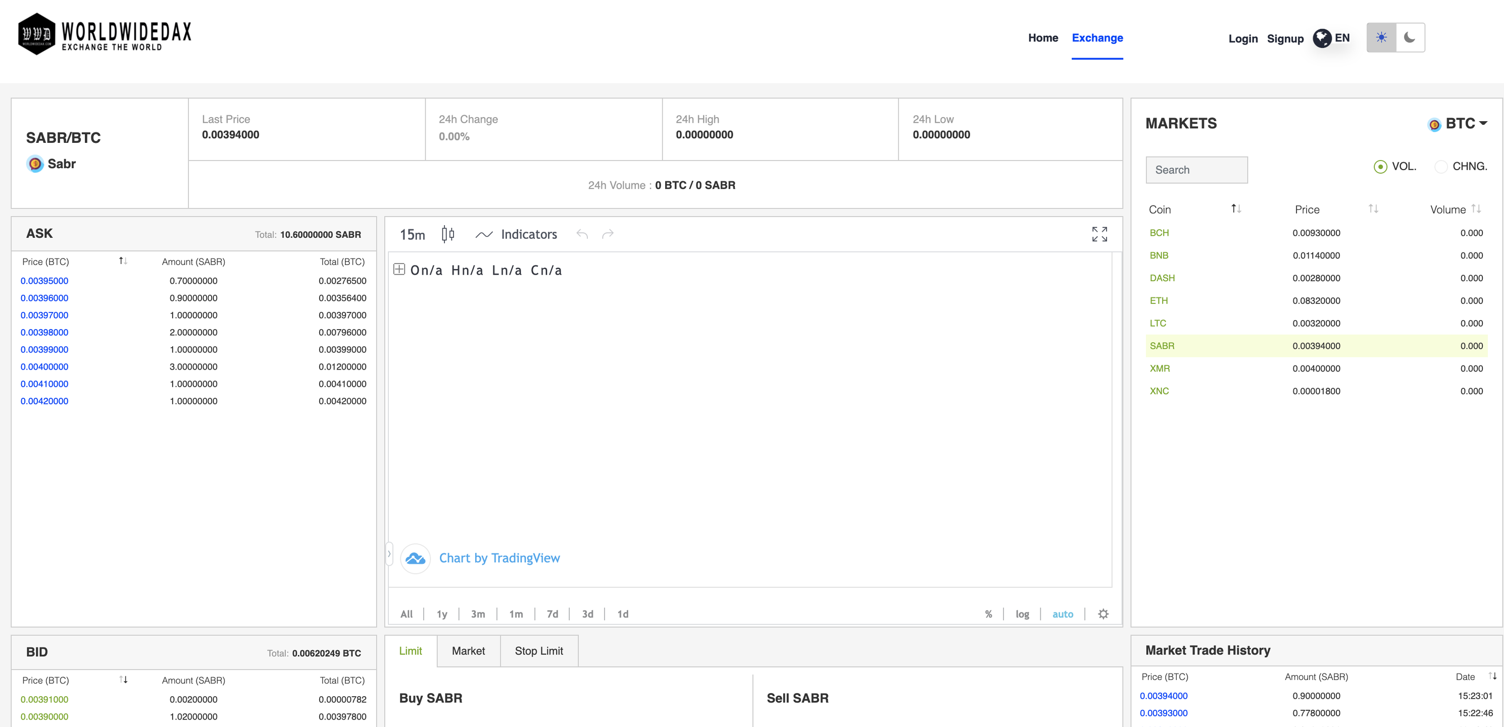Screen dimensions: 1504x727
Task: Switch to dark mode moon toggle
Action: click(1410, 38)
